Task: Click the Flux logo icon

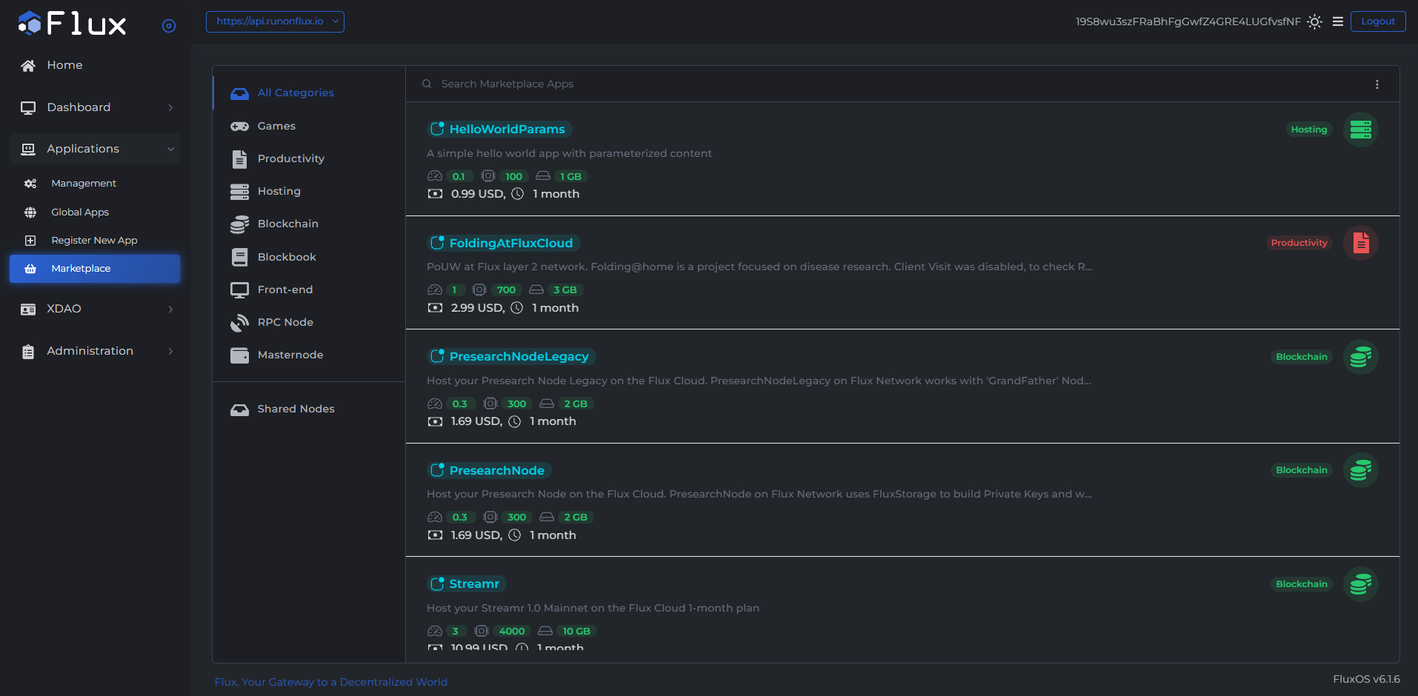Action: 30,23
